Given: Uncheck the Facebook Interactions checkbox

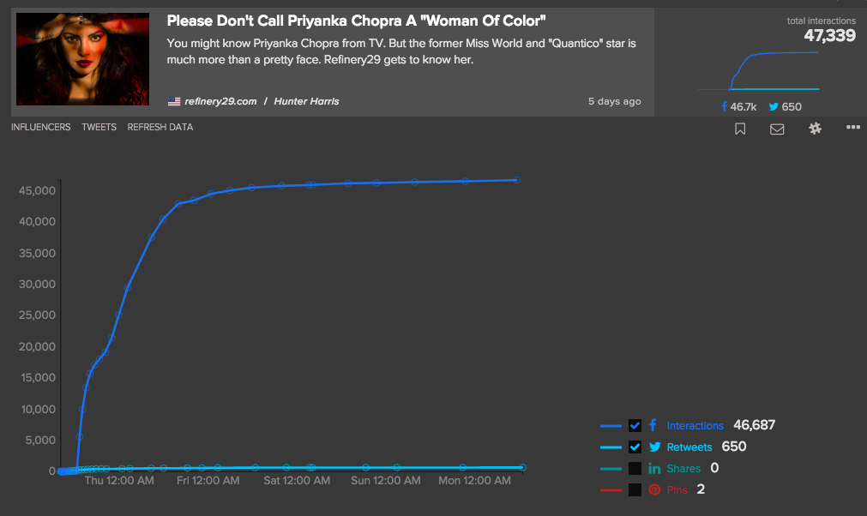Looking at the screenshot, I should coord(635,426).
